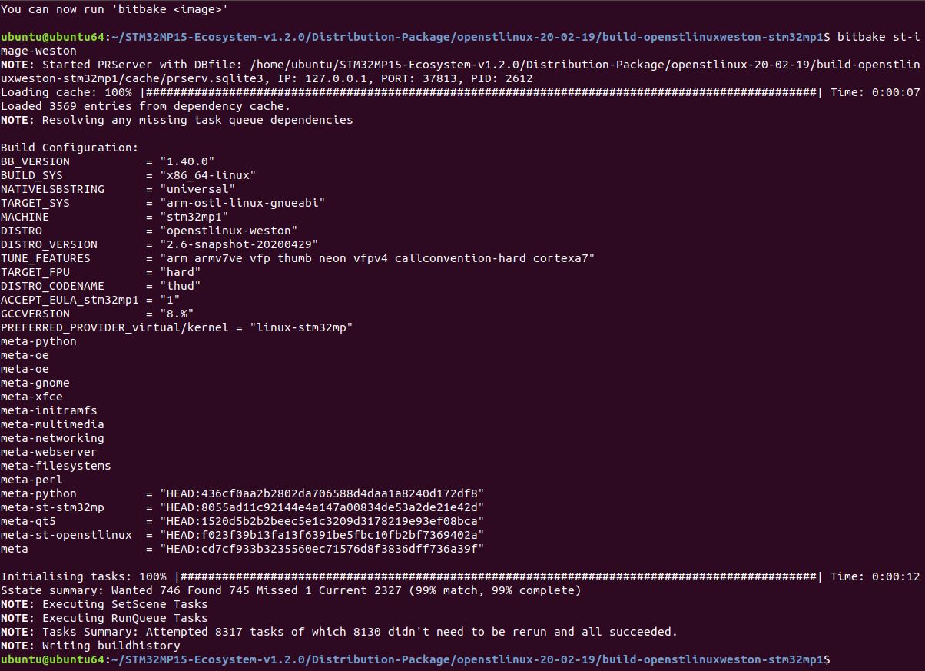Screen dimensions: 925x671
Task: Click the BB_VERSION configuration line
Action: click(108, 161)
